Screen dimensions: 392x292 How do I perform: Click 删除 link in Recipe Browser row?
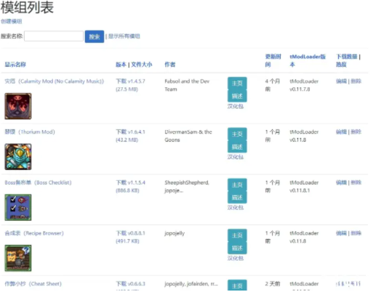(356, 233)
